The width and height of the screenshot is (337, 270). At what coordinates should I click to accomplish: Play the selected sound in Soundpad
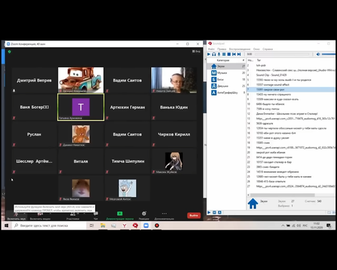(x=209, y=54)
